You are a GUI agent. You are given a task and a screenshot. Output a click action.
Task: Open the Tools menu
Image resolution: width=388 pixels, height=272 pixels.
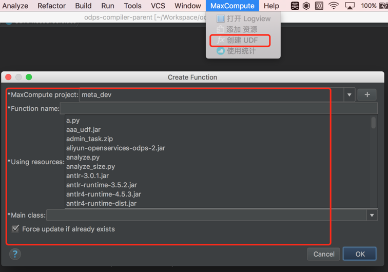point(132,6)
